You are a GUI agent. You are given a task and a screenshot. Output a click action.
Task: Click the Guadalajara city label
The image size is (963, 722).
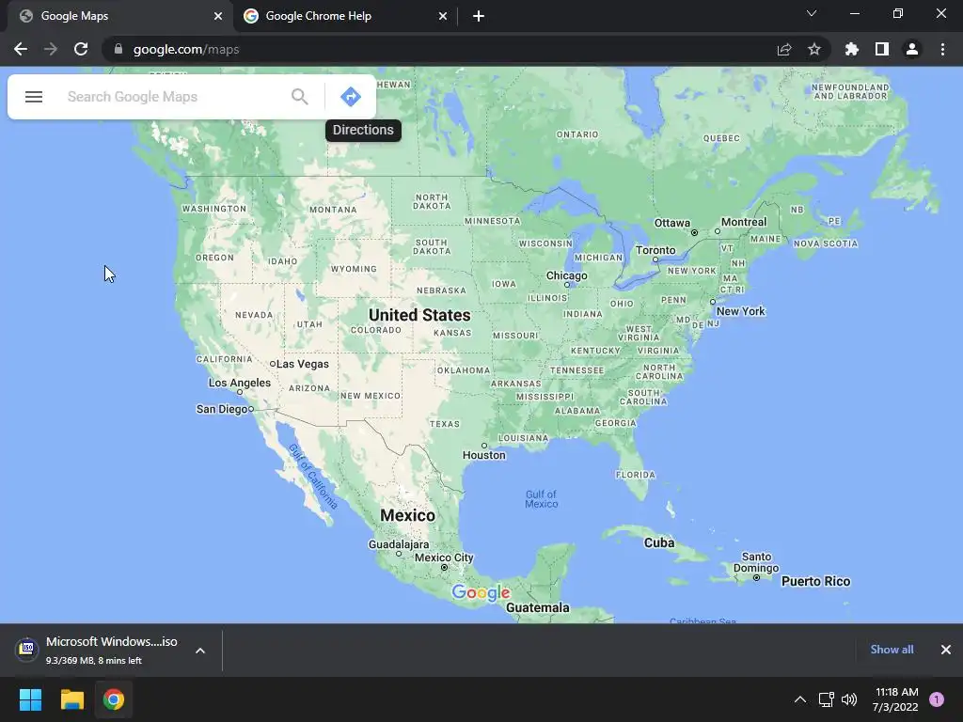click(x=399, y=544)
